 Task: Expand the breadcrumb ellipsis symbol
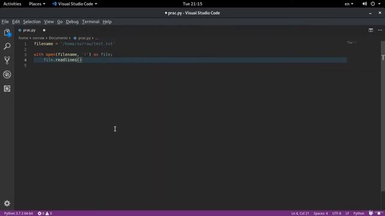point(96,38)
